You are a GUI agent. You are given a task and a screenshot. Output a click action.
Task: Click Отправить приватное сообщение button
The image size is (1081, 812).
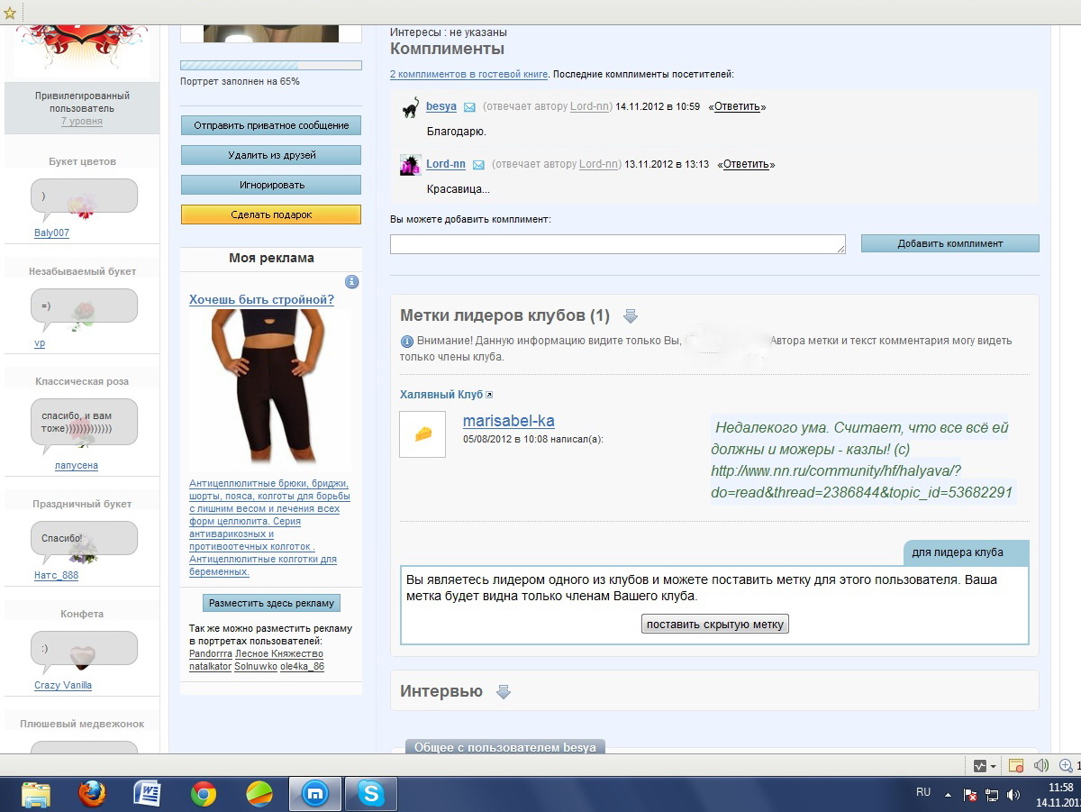[271, 125]
